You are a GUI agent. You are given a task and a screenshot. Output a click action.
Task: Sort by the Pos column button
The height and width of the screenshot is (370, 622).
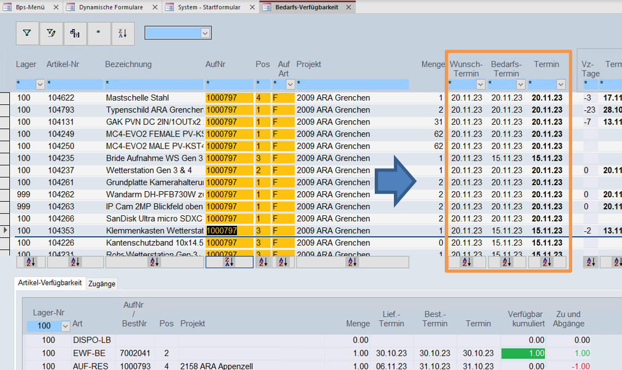263,262
